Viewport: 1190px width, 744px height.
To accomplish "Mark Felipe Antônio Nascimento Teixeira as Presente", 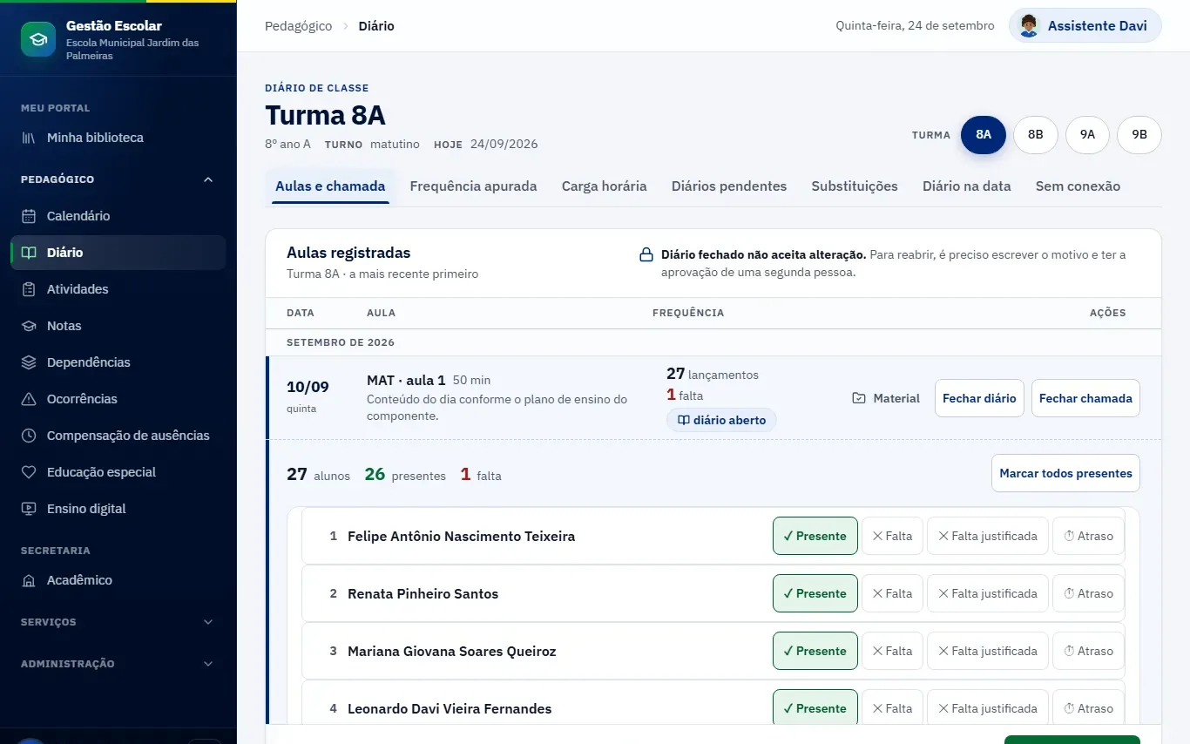I will click(x=815, y=536).
